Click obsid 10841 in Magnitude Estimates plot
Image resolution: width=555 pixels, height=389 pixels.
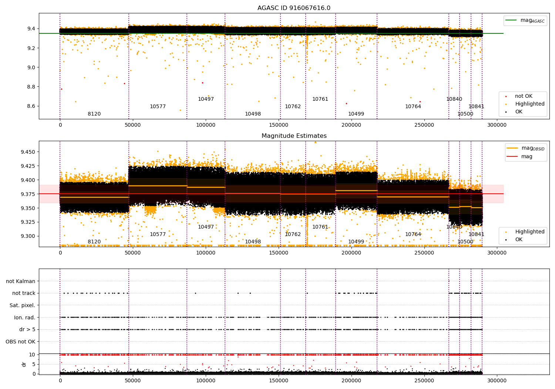tap(476, 235)
